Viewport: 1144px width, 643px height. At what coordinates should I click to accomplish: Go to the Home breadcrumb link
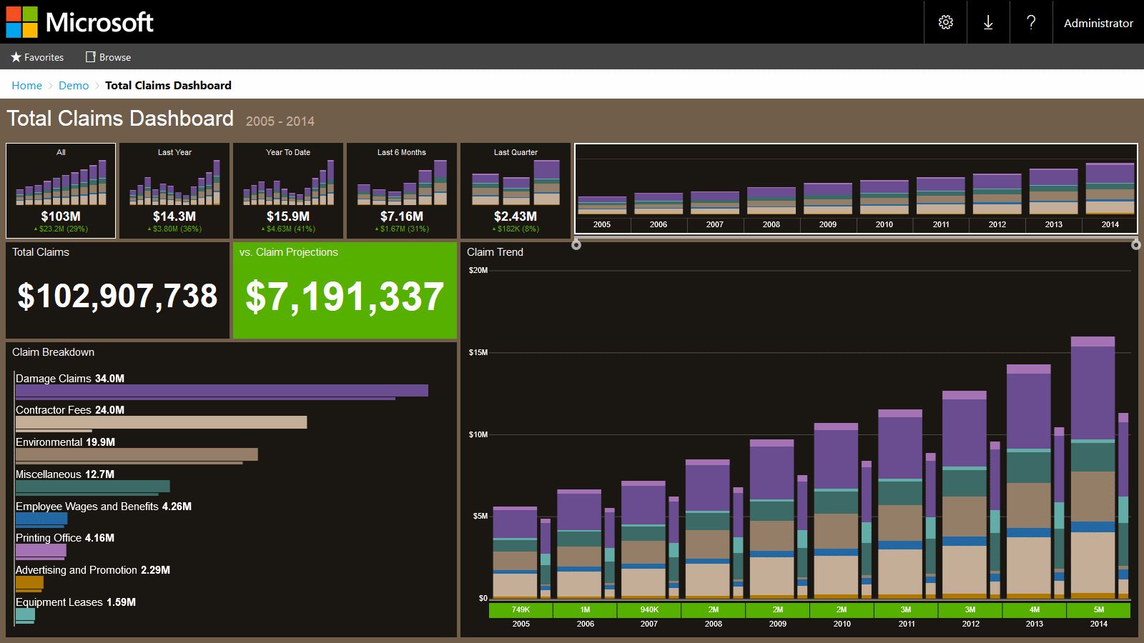pyautogui.click(x=26, y=85)
